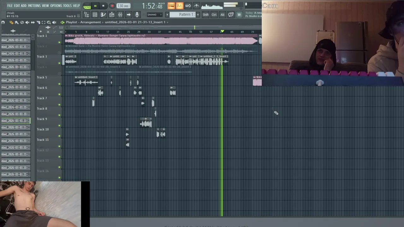Click the green speaker playlist icon
This screenshot has width=404, height=227.
(62, 22)
